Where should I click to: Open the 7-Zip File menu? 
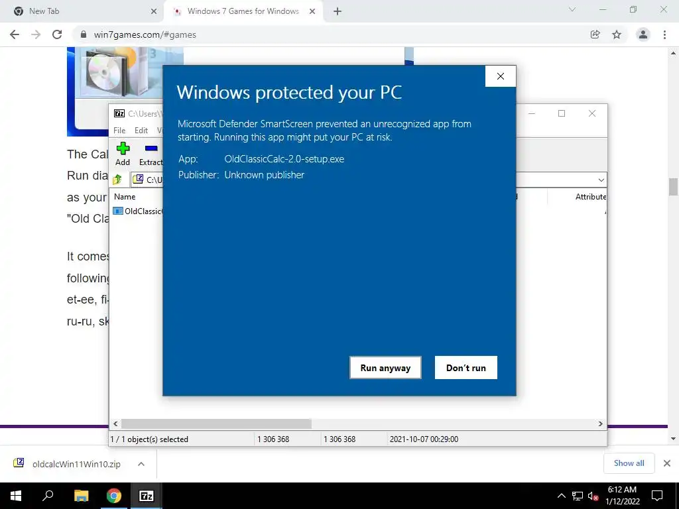119,131
